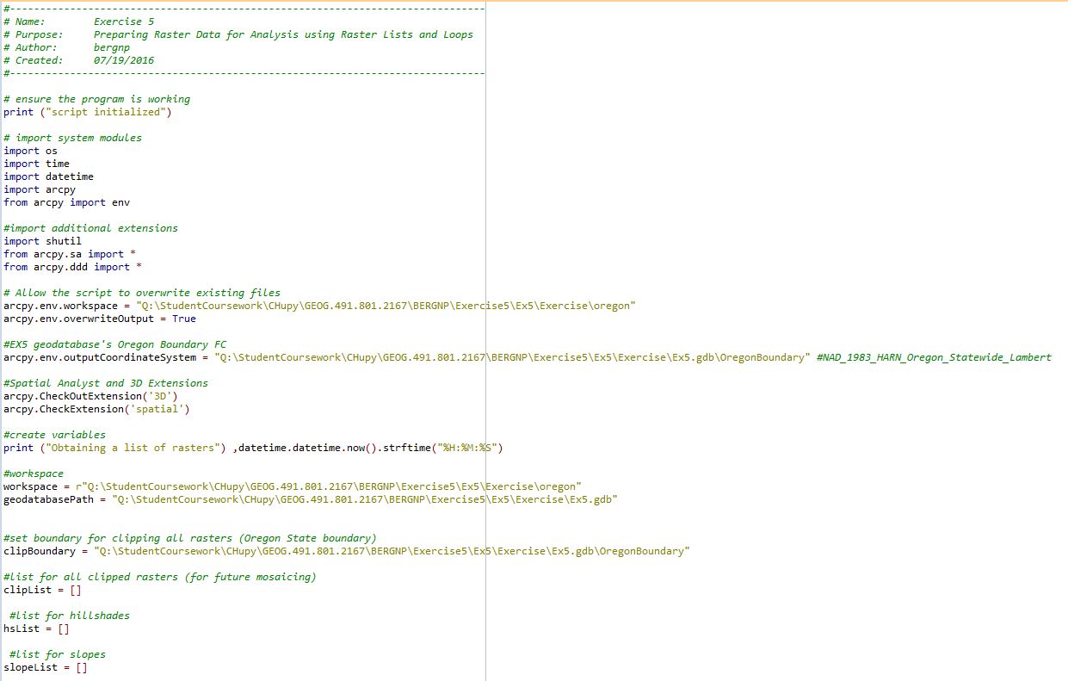This screenshot has width=1068, height=681.
Task: Click the import os statement
Action: tap(30, 151)
